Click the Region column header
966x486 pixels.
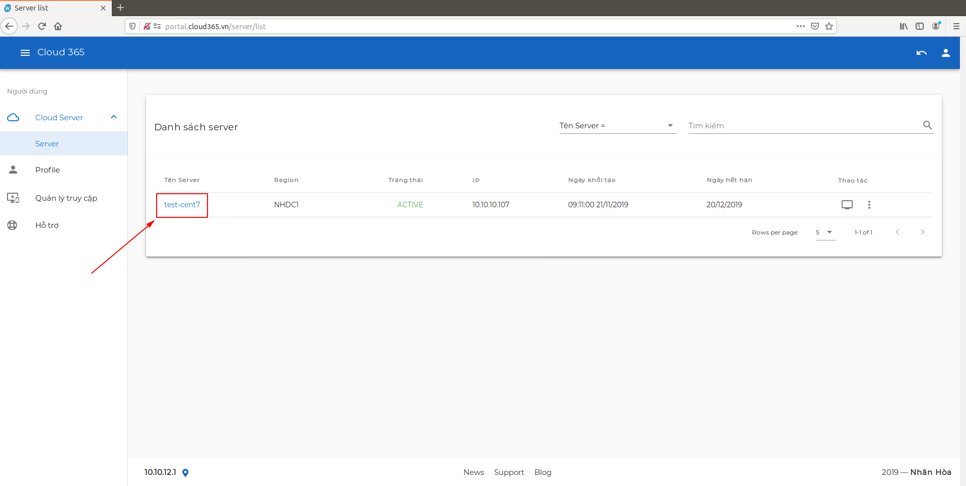click(286, 180)
